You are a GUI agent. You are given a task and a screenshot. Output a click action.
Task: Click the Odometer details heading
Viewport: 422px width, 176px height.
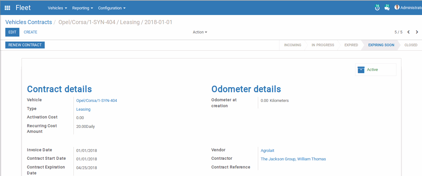point(246,89)
